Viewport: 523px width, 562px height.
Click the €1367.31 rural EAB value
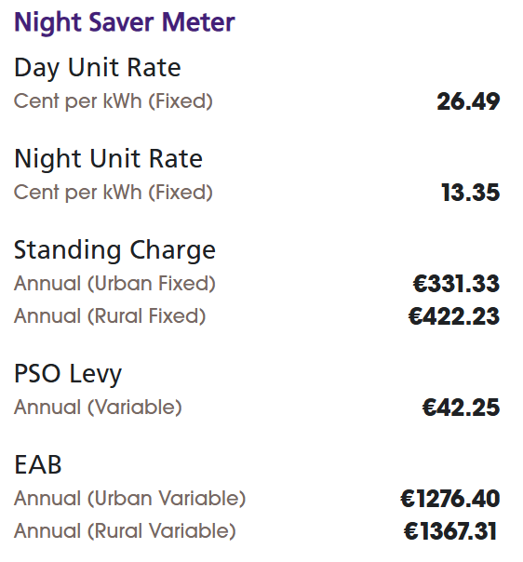point(450,531)
